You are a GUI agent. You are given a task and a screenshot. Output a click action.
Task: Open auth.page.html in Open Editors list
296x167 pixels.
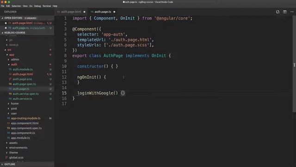pos(27,23)
